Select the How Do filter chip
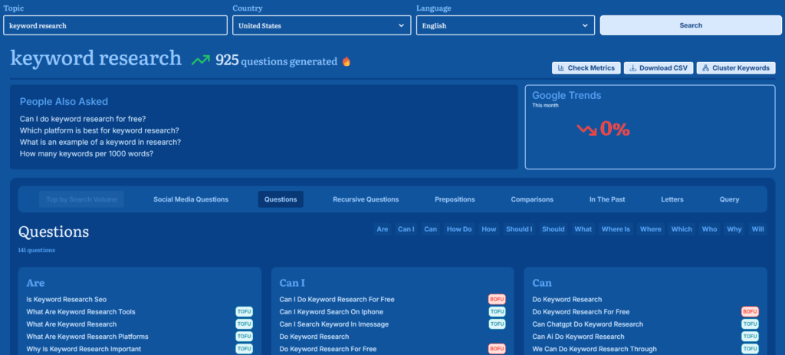This screenshot has height=355, width=785. click(x=459, y=229)
